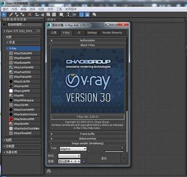Screen dimensions: 187x177
Task: Click the V-Ray Adv 3.00.03 button
Action: [x=88, y=117]
